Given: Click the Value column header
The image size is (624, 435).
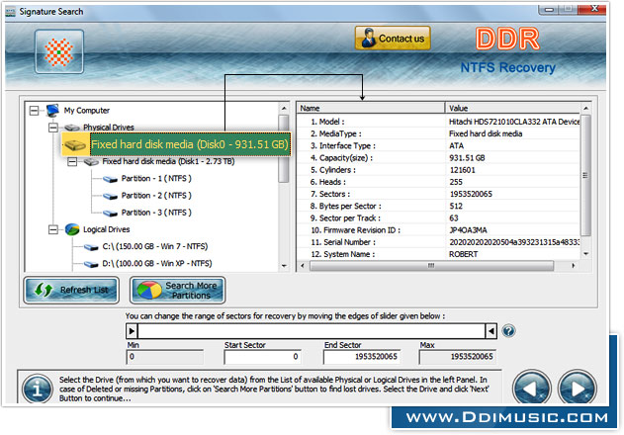Looking at the screenshot, I should coord(512,108).
